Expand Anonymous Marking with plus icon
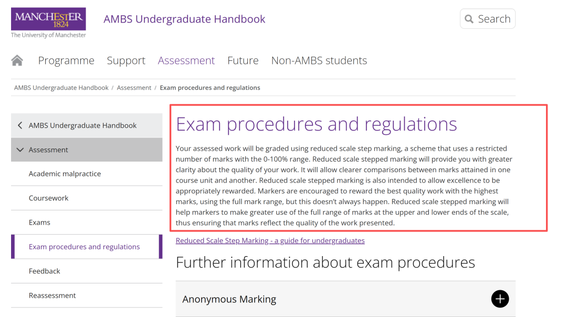The image size is (567, 317). click(500, 299)
